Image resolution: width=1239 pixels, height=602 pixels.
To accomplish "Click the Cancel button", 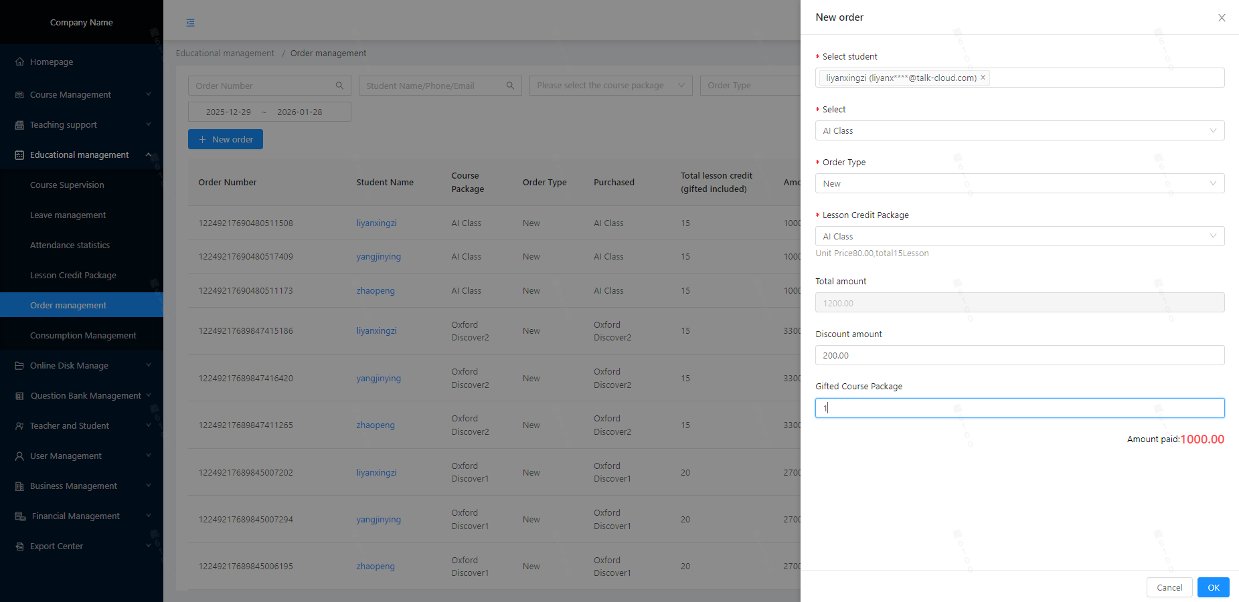I will coord(1169,587).
